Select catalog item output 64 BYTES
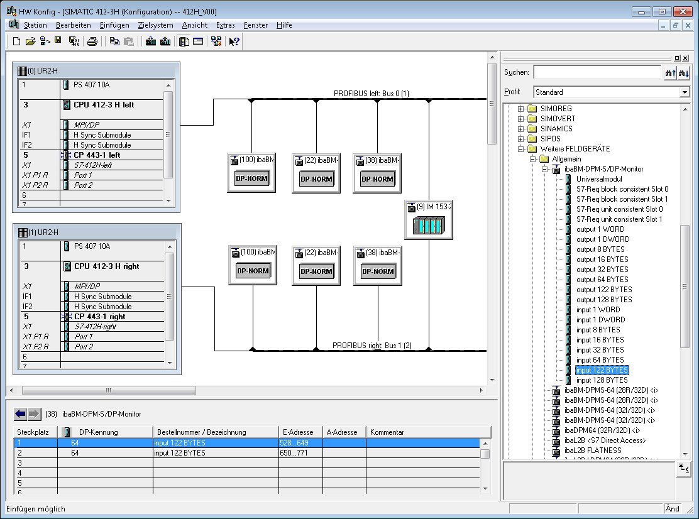Image resolution: width=699 pixels, height=519 pixels. pos(602,280)
